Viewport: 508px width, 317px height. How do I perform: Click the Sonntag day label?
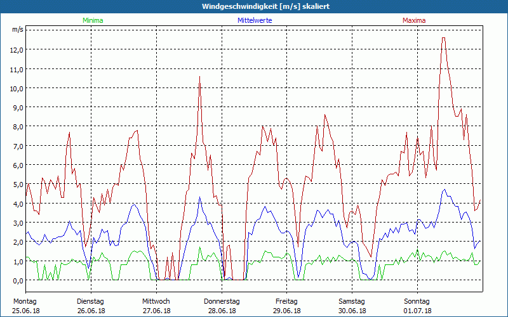pos(417,302)
